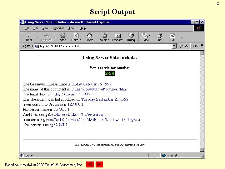Click the Links toolbar label
The image size is (225, 169).
pos(196,46)
